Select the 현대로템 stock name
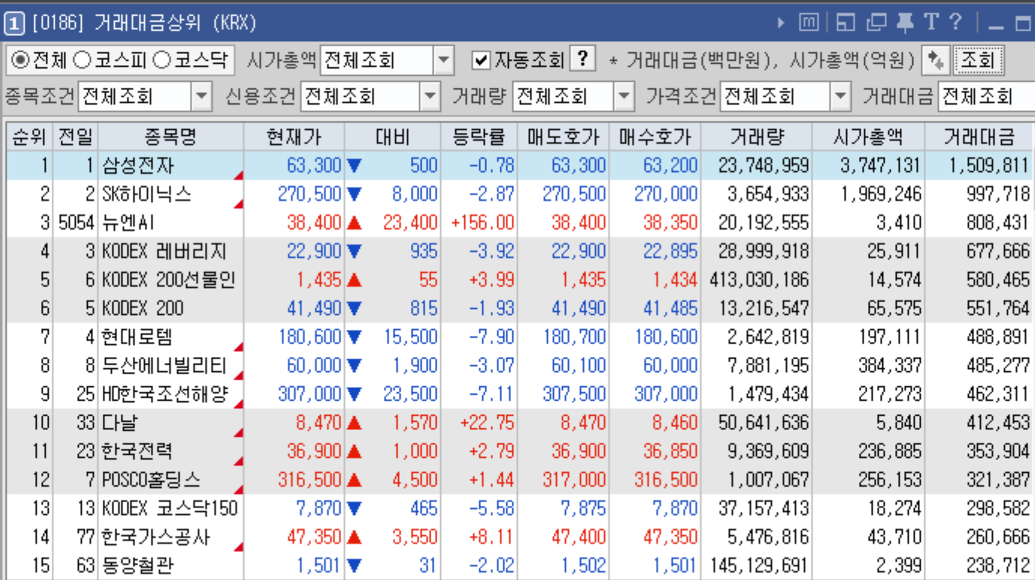 pos(137,337)
